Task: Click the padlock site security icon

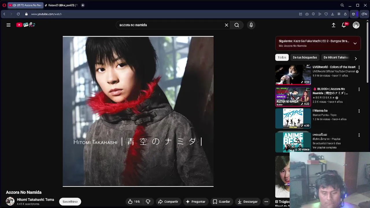Action: coord(26,14)
